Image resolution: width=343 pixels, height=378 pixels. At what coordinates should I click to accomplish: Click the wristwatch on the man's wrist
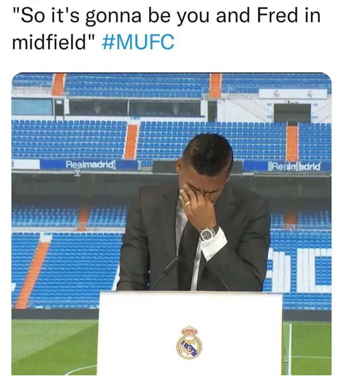(x=209, y=233)
